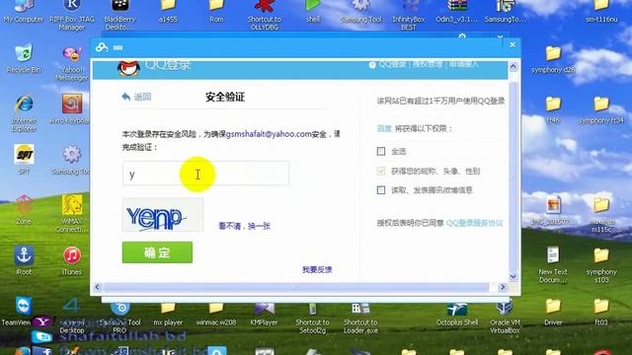Open Odin3_v3.1 archive icon

click(x=456, y=11)
